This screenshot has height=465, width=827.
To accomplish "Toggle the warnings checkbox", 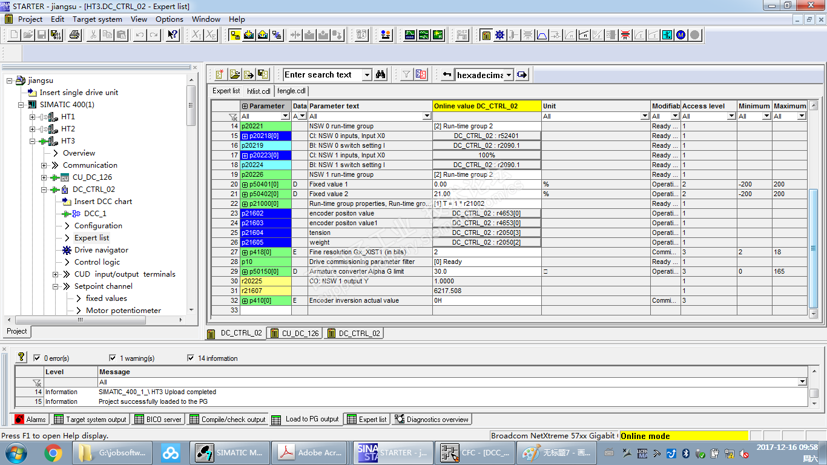I will coord(113,358).
